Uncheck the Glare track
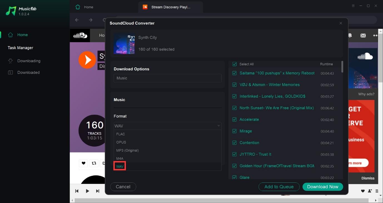Viewport: 383px width, 203px height. pos(234,177)
